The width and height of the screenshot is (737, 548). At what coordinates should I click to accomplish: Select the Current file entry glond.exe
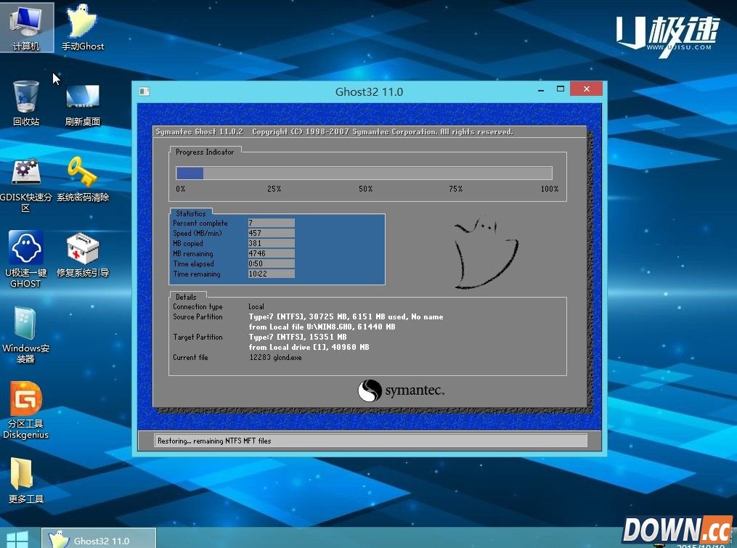276,357
